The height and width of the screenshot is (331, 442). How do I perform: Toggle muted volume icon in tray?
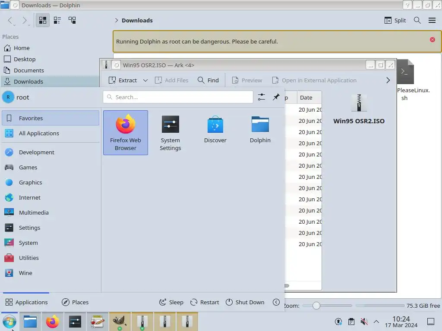point(364,322)
